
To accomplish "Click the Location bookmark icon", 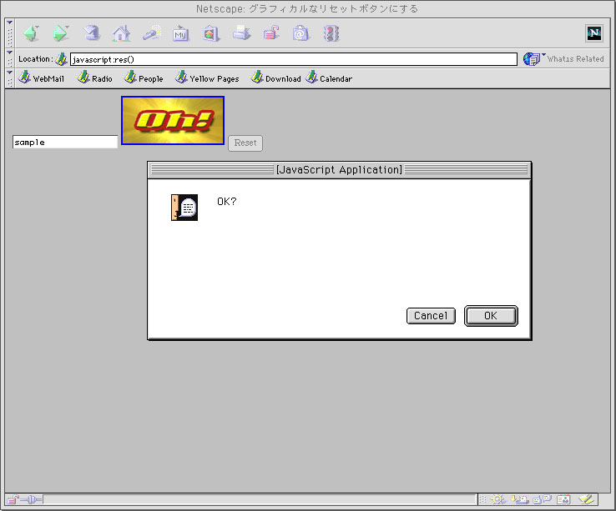I will pyautogui.click(x=61, y=59).
